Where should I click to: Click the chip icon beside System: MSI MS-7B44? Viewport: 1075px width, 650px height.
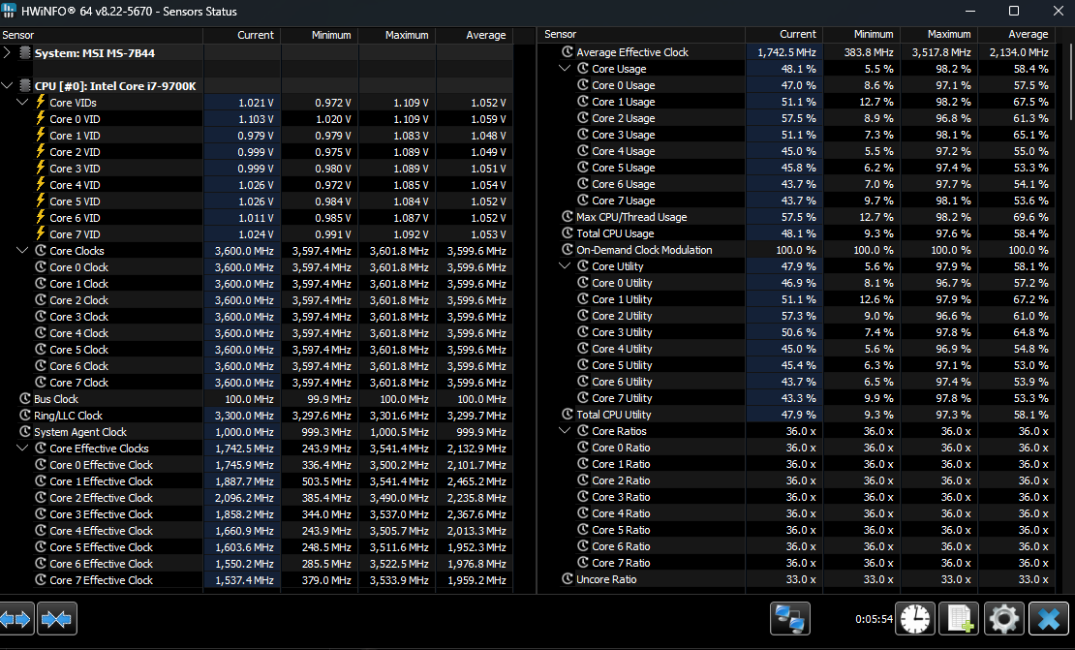point(24,53)
